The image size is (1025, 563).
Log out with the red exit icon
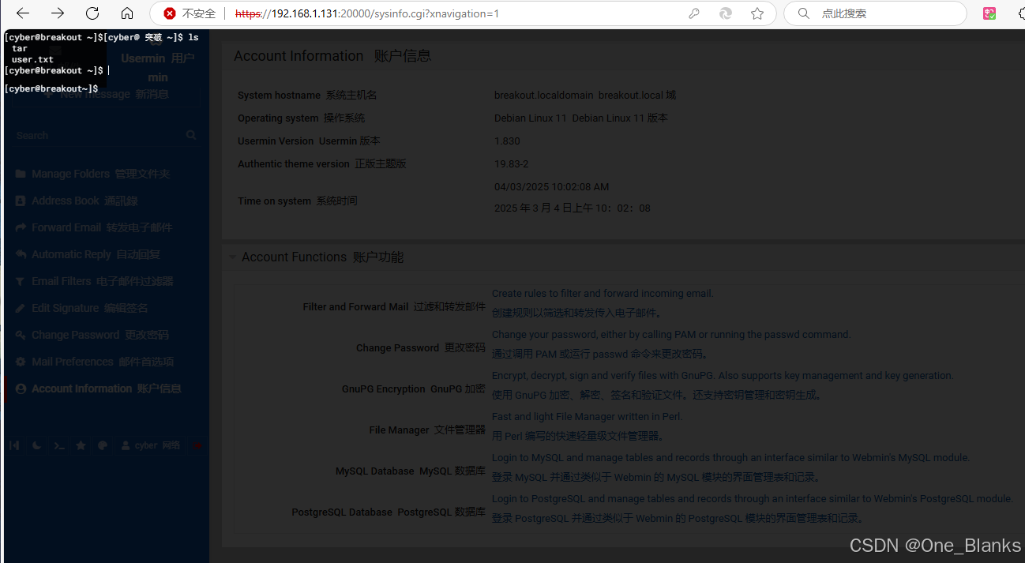(x=197, y=445)
